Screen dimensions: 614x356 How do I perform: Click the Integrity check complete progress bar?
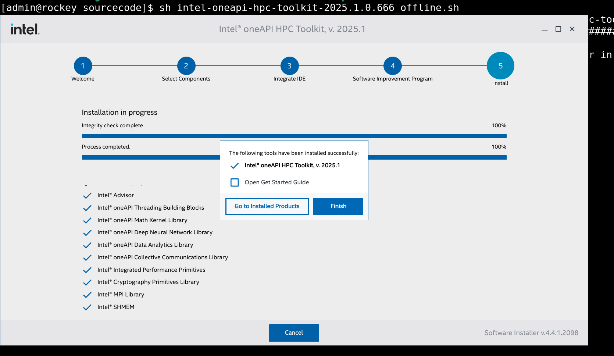point(294,136)
